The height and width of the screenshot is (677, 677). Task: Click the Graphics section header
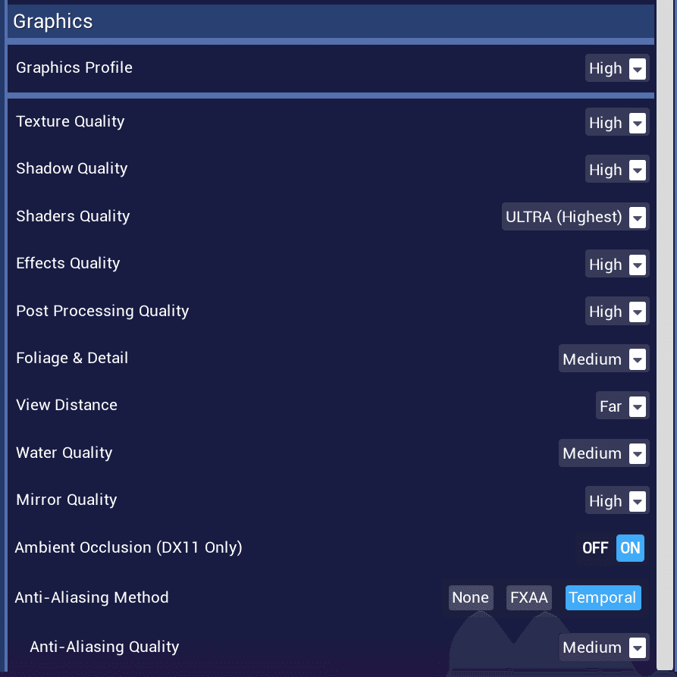tap(331, 21)
